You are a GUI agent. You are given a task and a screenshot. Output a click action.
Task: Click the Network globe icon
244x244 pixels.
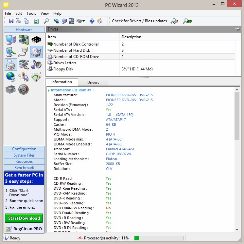click(11, 77)
